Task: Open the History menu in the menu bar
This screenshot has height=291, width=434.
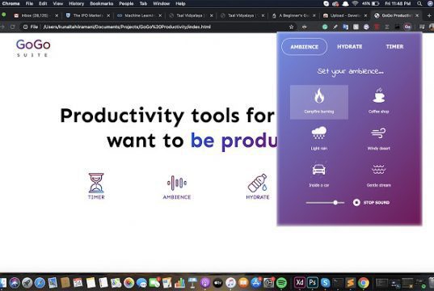Action: pos(76,3)
